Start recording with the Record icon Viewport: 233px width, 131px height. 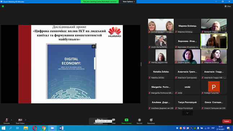[139, 120]
